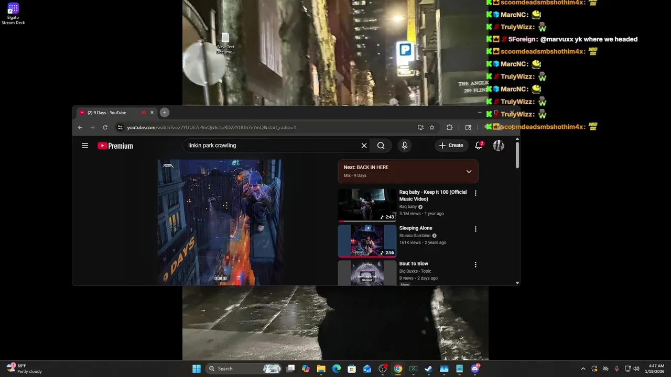
Task: Open the Elgato Stream Deck desktop shortcut
Action: (x=13, y=14)
